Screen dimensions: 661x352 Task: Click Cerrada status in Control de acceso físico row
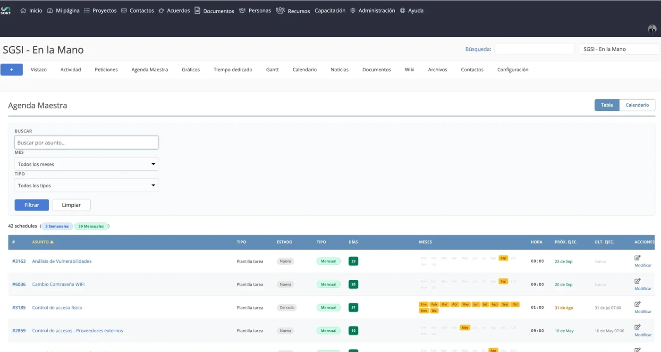[287, 307]
